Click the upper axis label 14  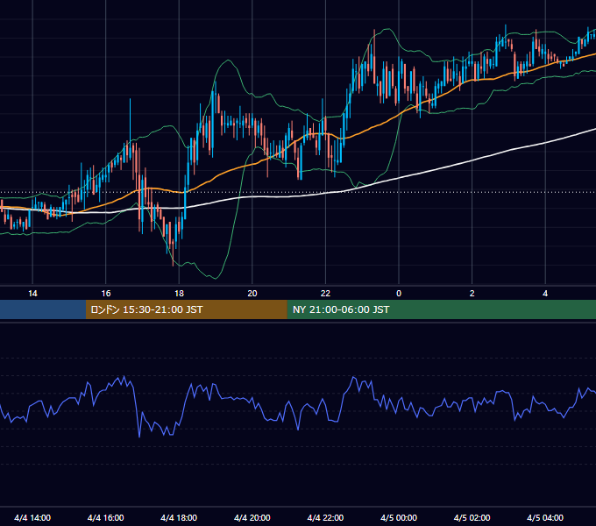click(32, 294)
